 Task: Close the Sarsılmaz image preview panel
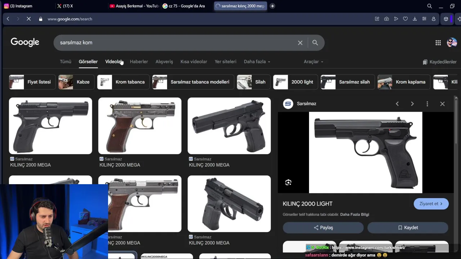coord(442,104)
